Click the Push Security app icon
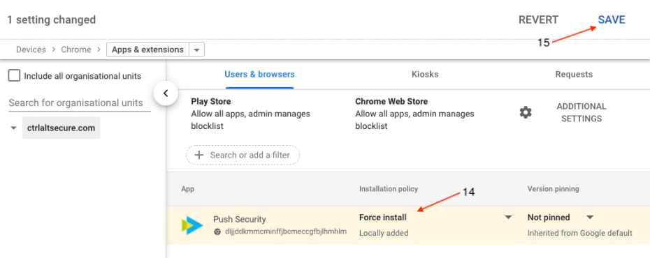The height and width of the screenshot is (258, 650). tap(192, 225)
